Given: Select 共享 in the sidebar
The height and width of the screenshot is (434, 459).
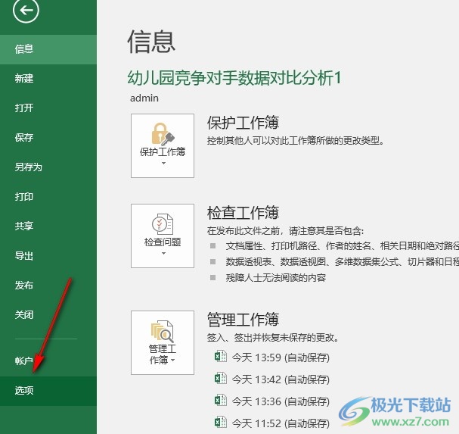Looking at the screenshot, I should pyautogui.click(x=48, y=226).
